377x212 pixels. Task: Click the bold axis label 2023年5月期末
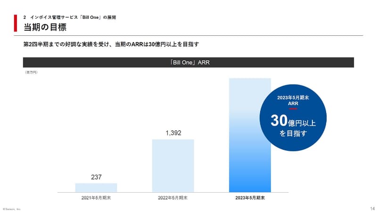click(x=250, y=198)
